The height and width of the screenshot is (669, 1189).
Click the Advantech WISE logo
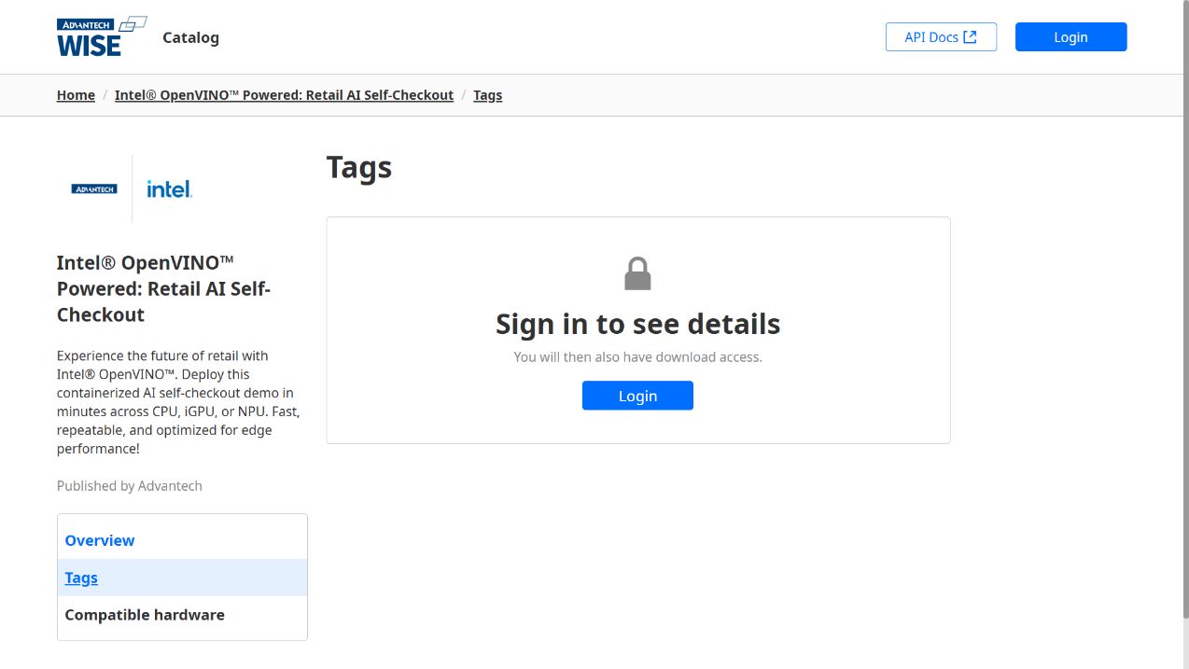pyautogui.click(x=102, y=37)
